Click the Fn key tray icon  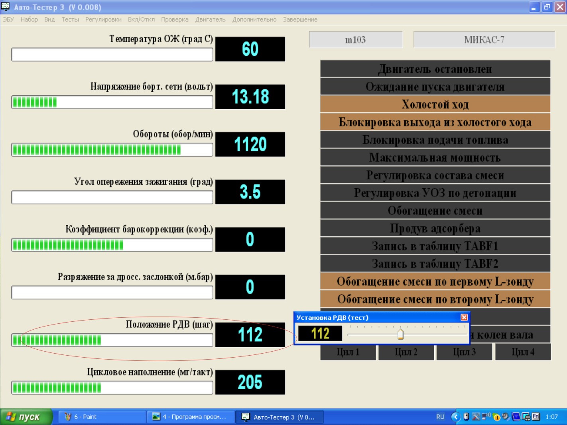(536, 417)
